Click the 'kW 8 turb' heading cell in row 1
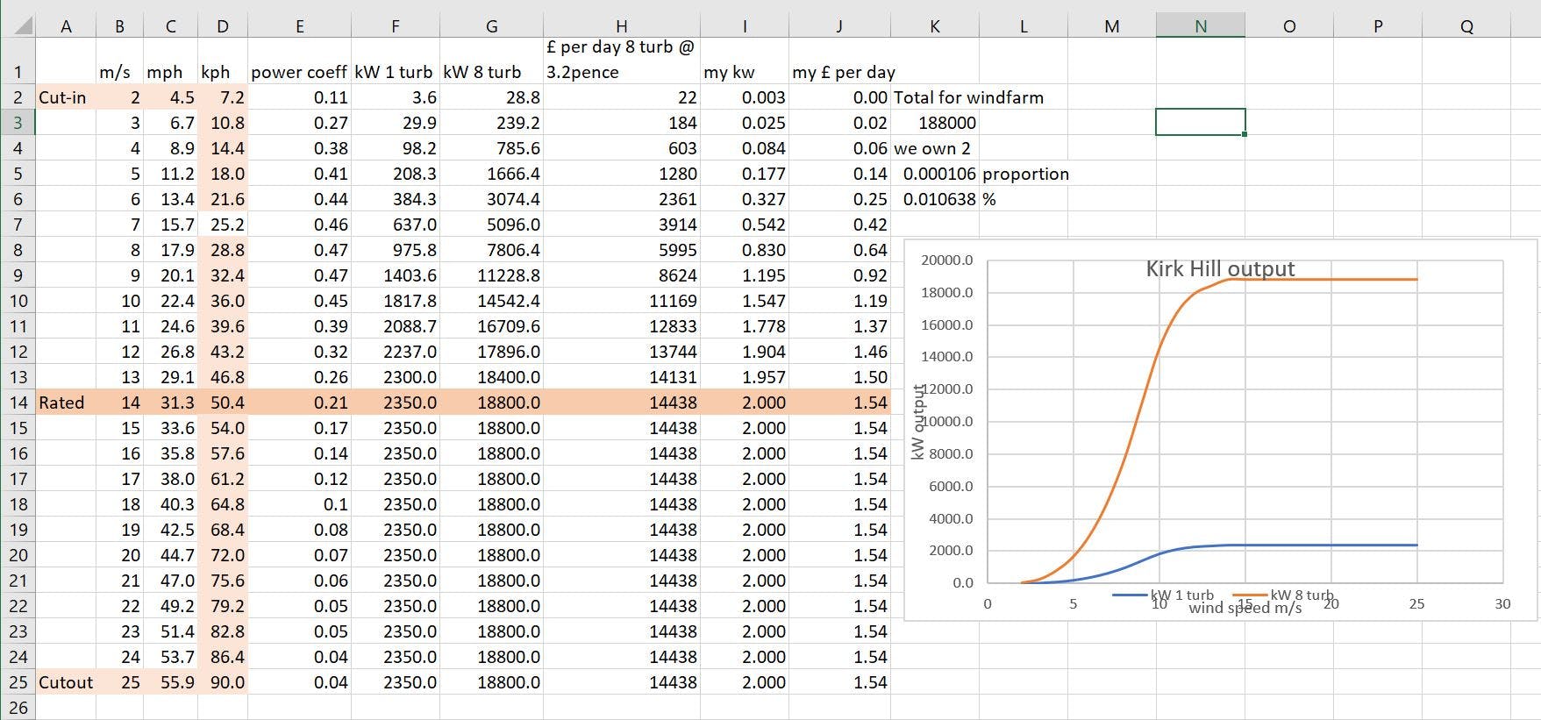Screen dimensions: 1541x720 click(492, 61)
